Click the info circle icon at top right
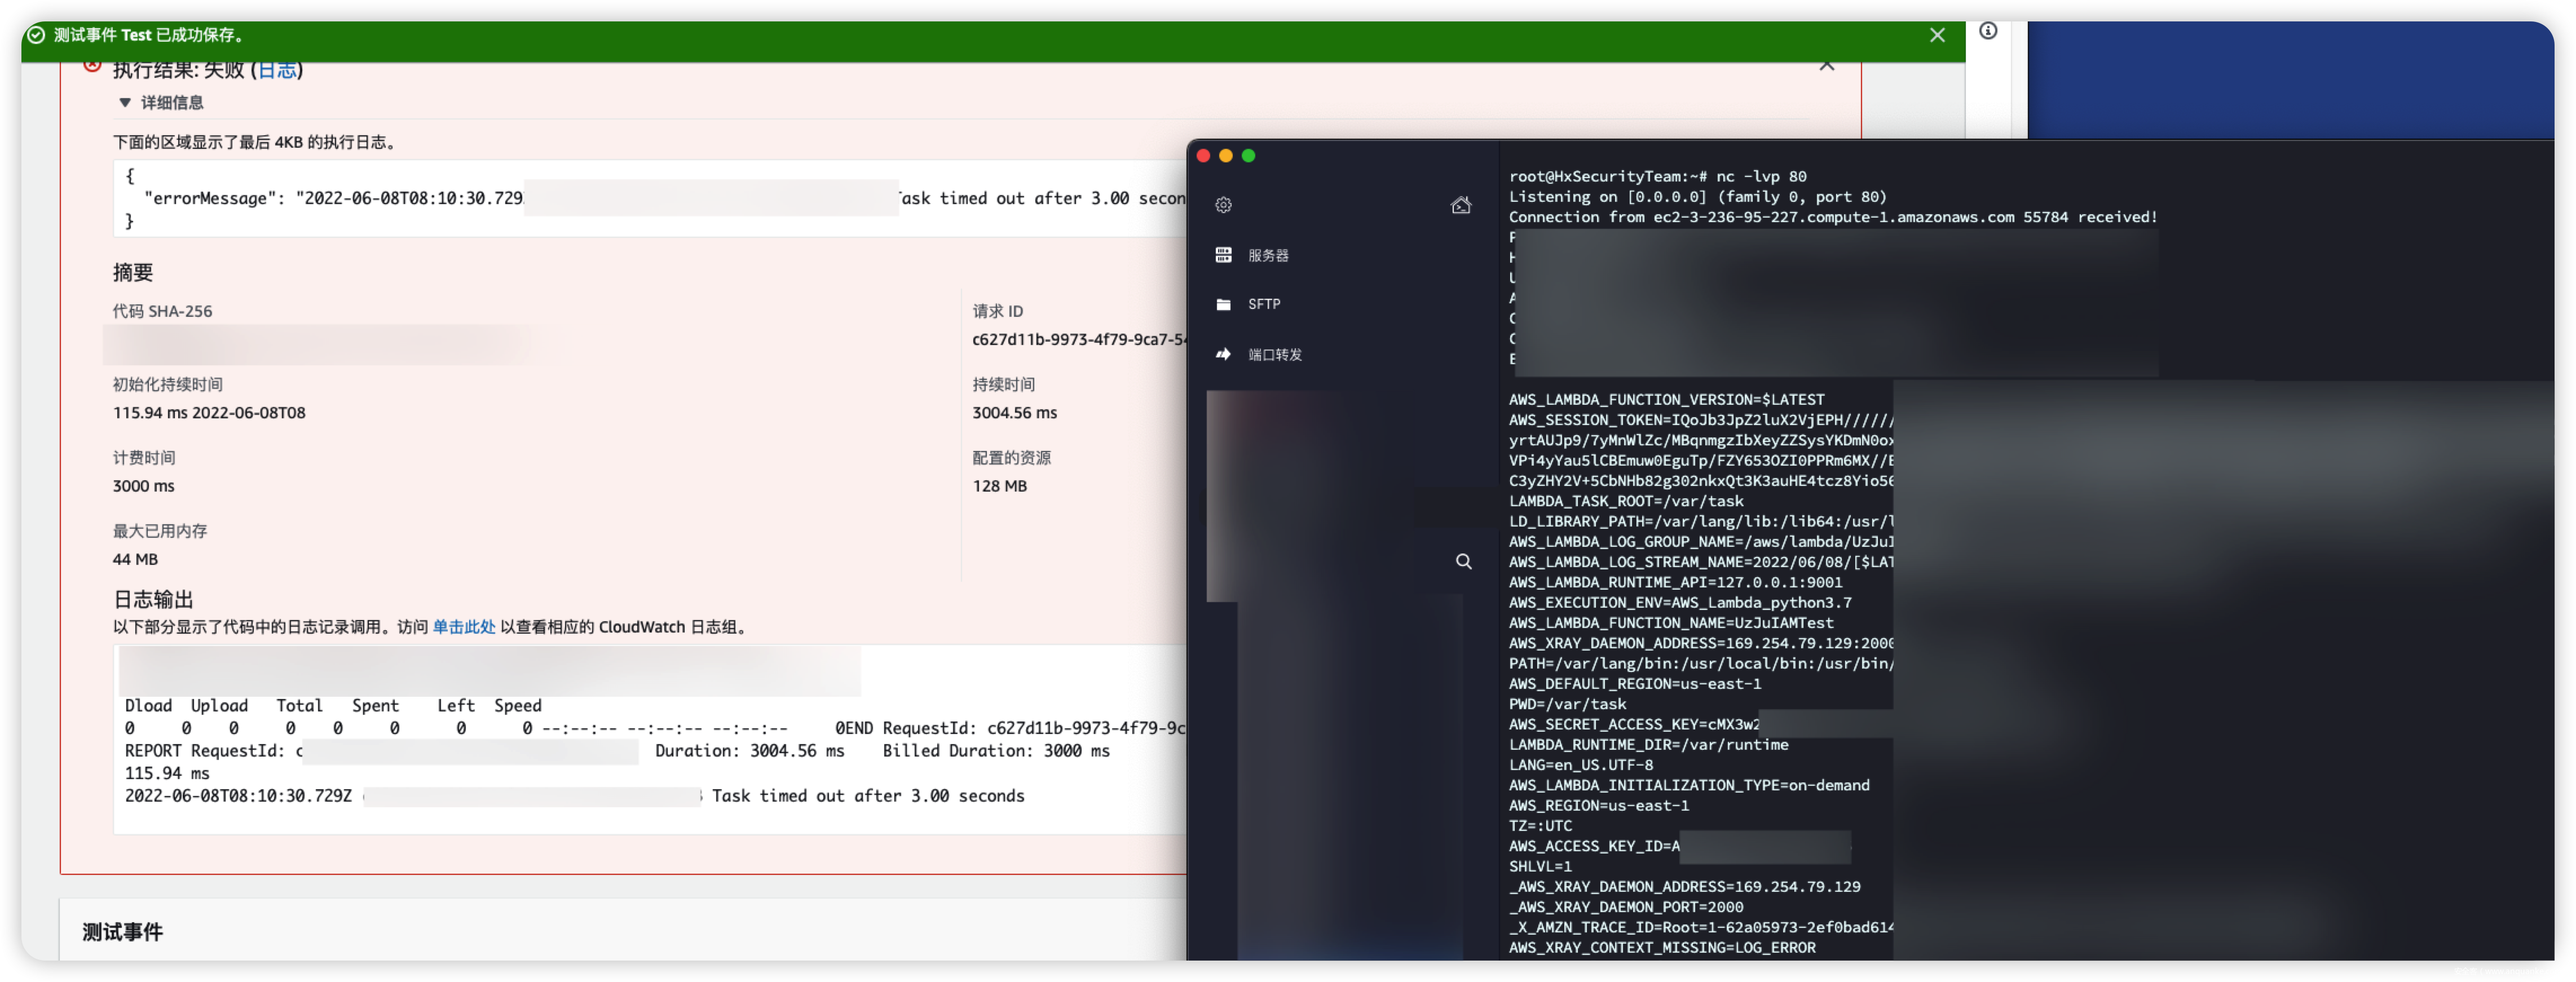 point(1988,31)
